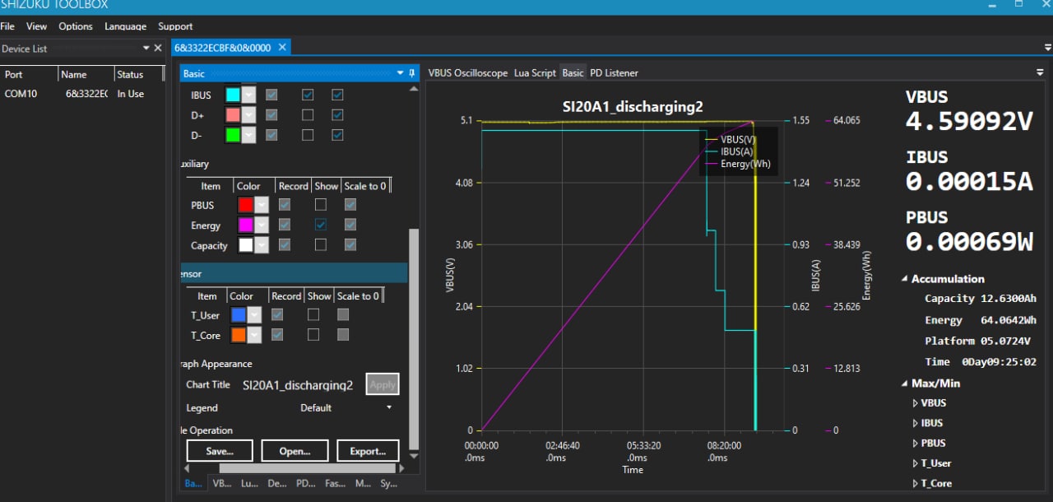The width and height of the screenshot is (1053, 502).
Task: Click the settings panel scroll-left arrow
Action: [x=185, y=468]
